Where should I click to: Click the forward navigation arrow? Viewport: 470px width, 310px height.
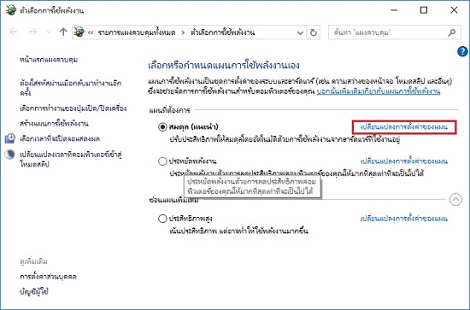[32, 32]
